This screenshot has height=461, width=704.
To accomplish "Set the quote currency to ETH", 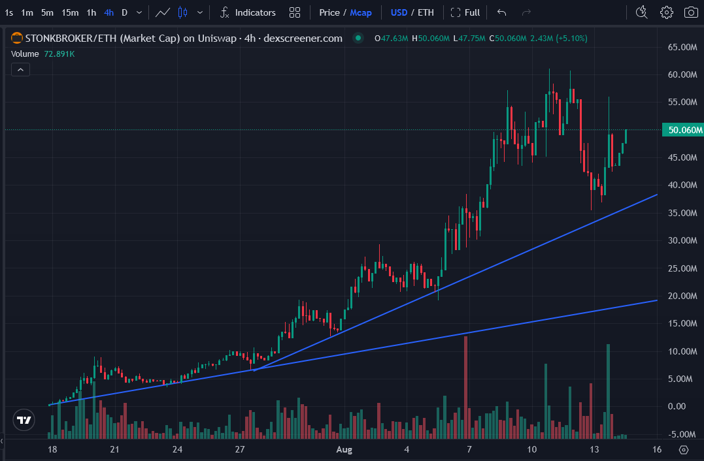I will (x=426, y=12).
